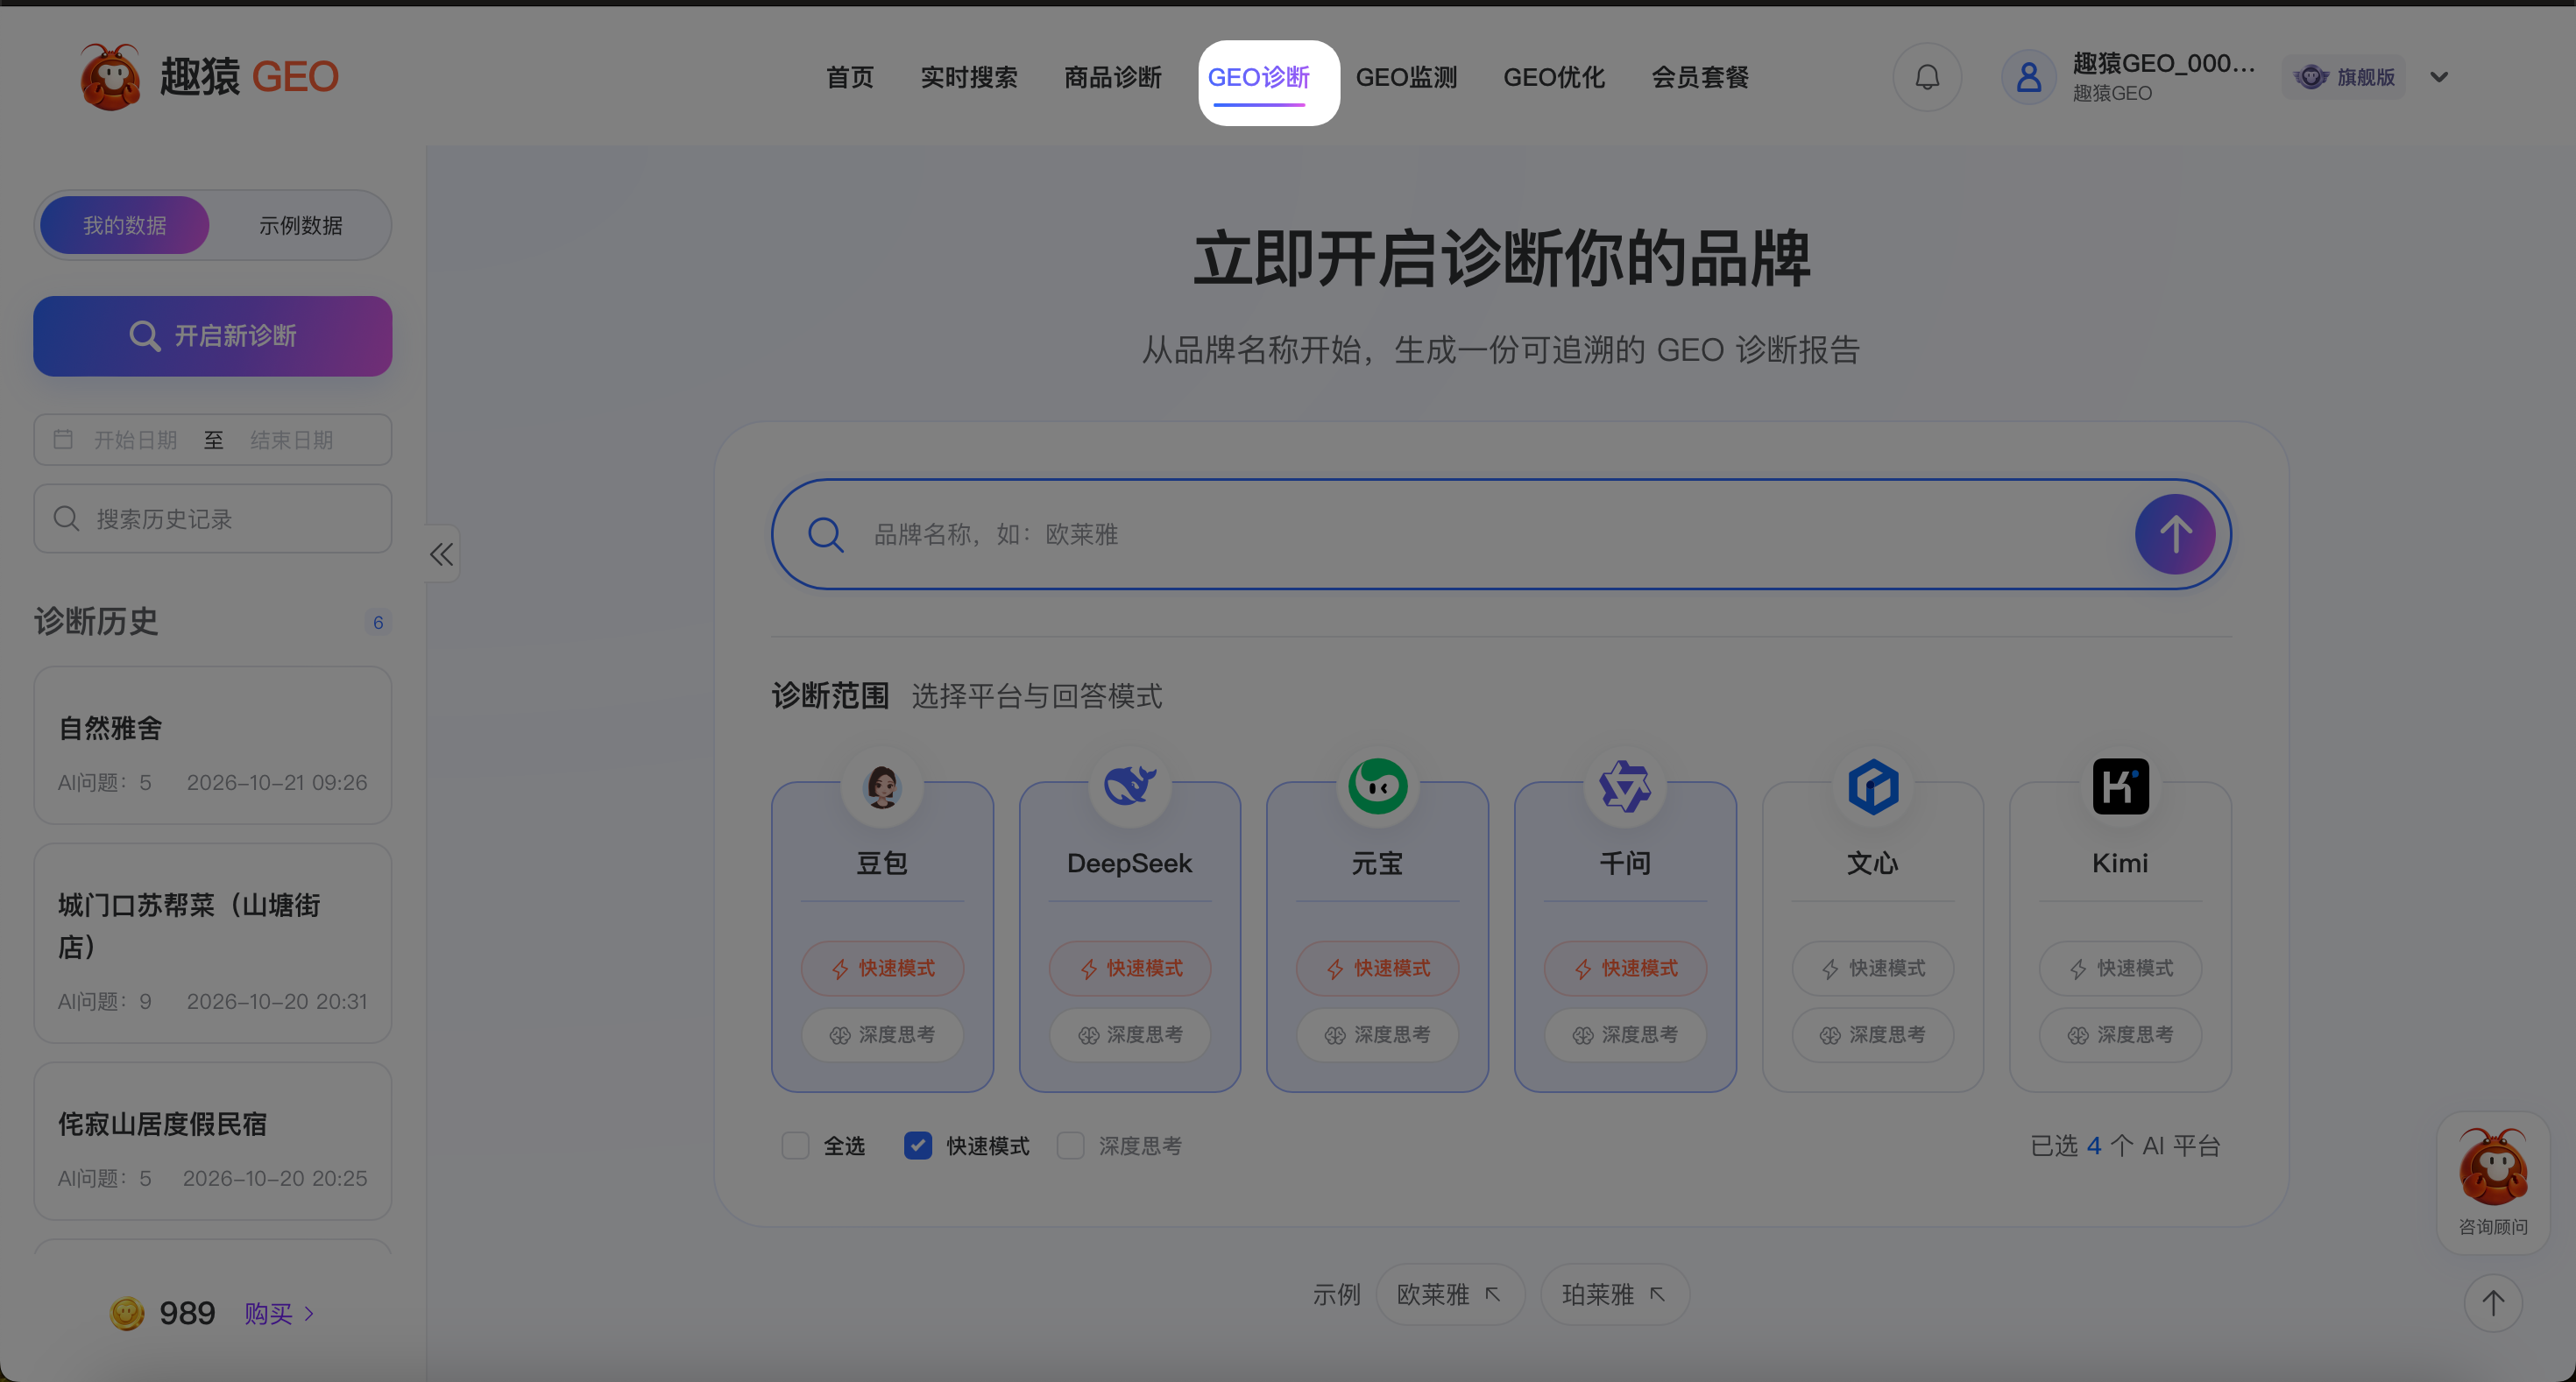Select the 我的数据 tab
This screenshot has width=2576, height=1382.
[x=125, y=225]
